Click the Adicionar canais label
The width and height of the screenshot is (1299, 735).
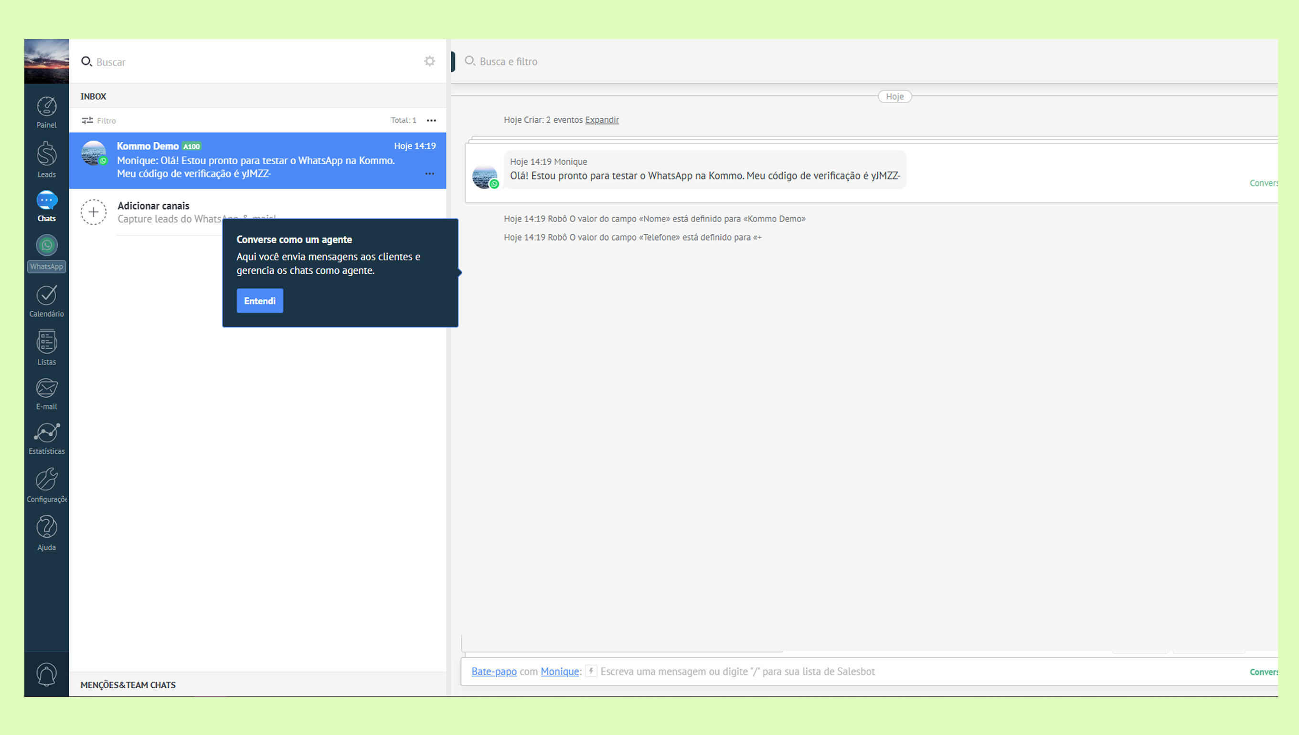[153, 206]
